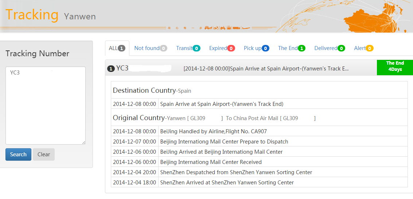Image resolution: width=413 pixels, height=199 pixels.
Task: Click the Destination Country heading
Action: click(x=144, y=90)
